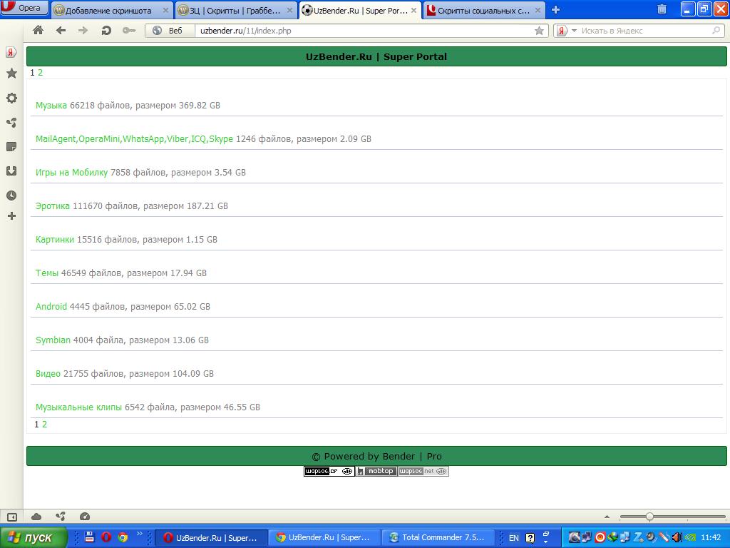
Task: Switch to the ЗЦ | Скрипты | Граббе tab
Action: (235, 10)
